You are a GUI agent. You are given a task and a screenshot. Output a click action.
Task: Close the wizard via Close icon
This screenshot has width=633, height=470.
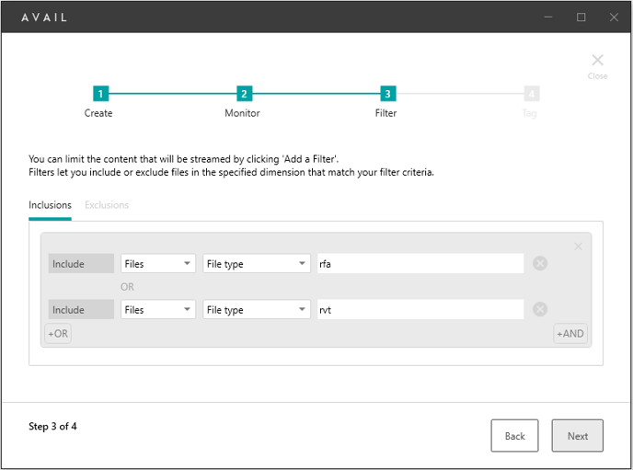pos(597,65)
